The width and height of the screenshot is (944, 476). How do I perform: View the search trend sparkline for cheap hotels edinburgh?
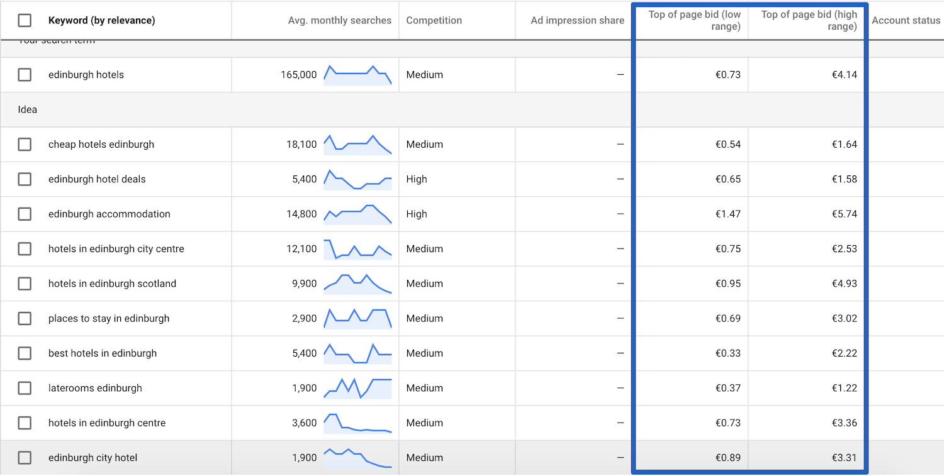[357, 145]
